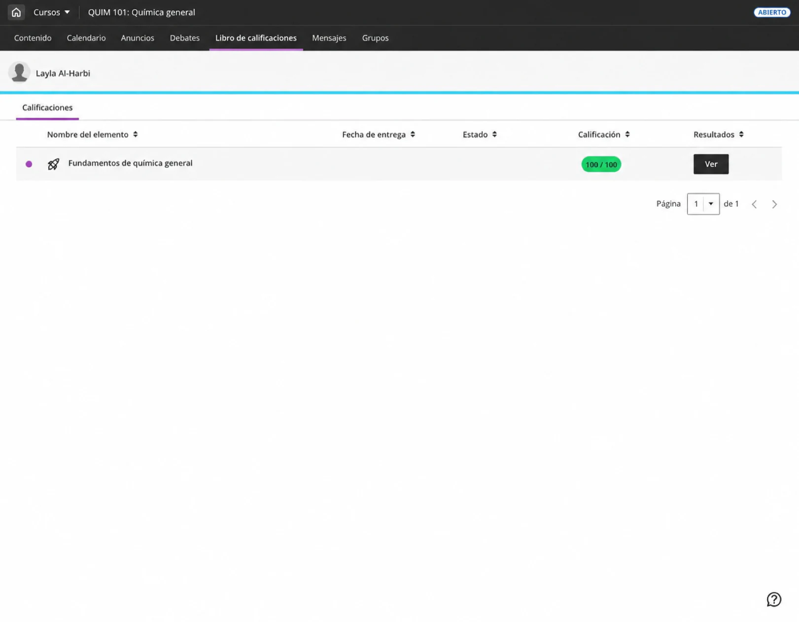Click the QUIM 101: Química general title
Viewport: 799px width, 622px height.
[141, 12]
